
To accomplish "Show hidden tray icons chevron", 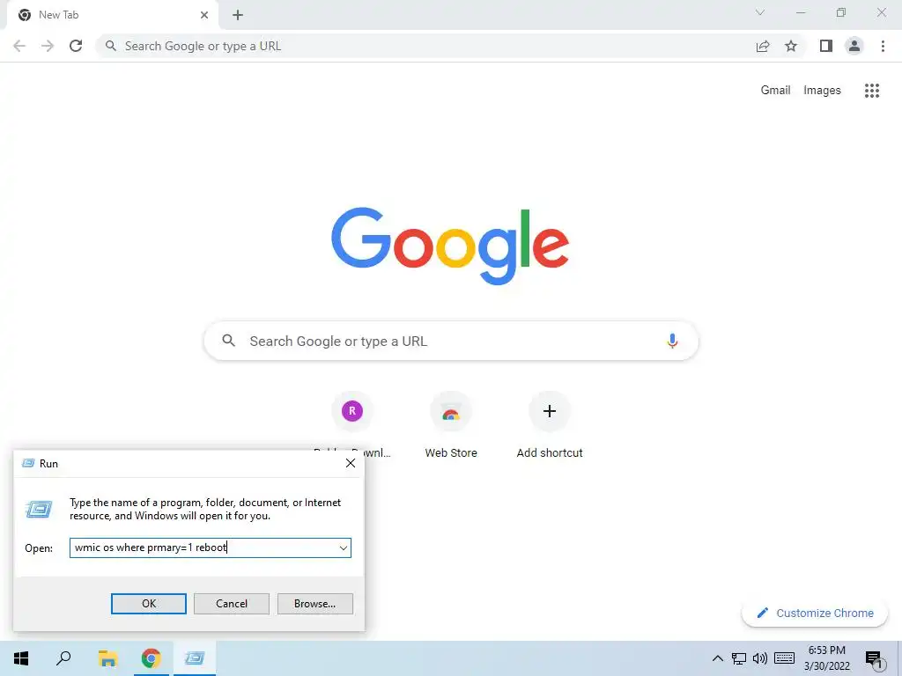I will click(x=717, y=658).
